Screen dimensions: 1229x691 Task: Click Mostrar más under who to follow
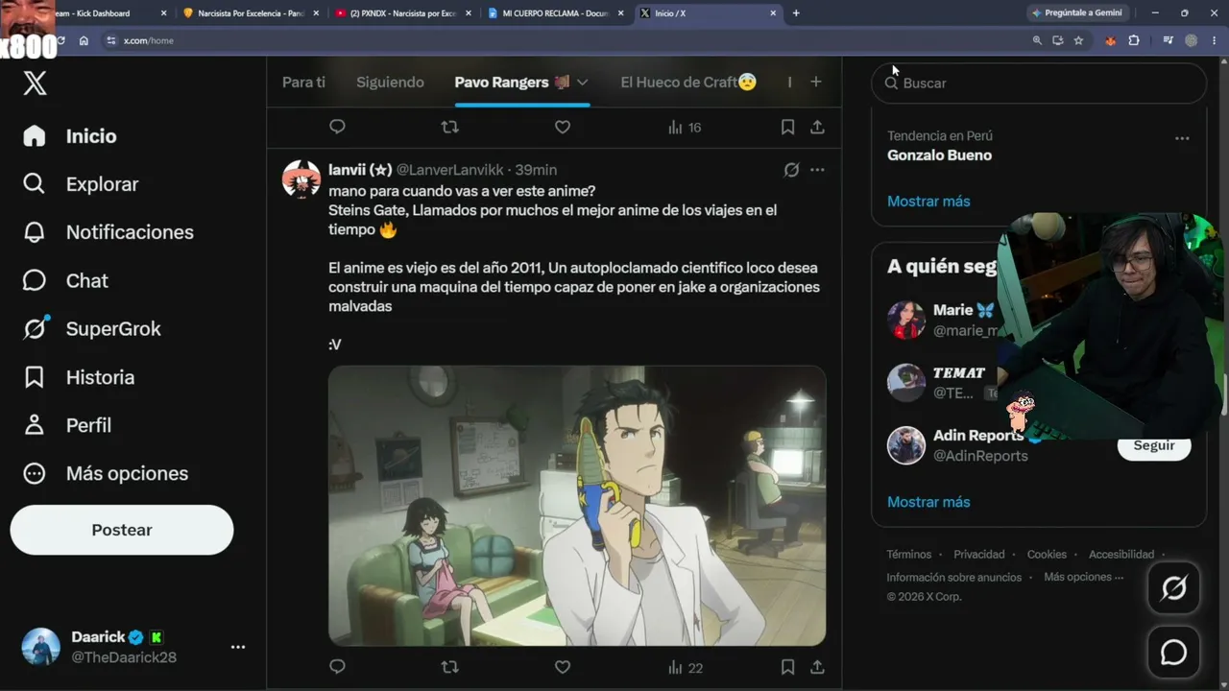[x=928, y=502]
